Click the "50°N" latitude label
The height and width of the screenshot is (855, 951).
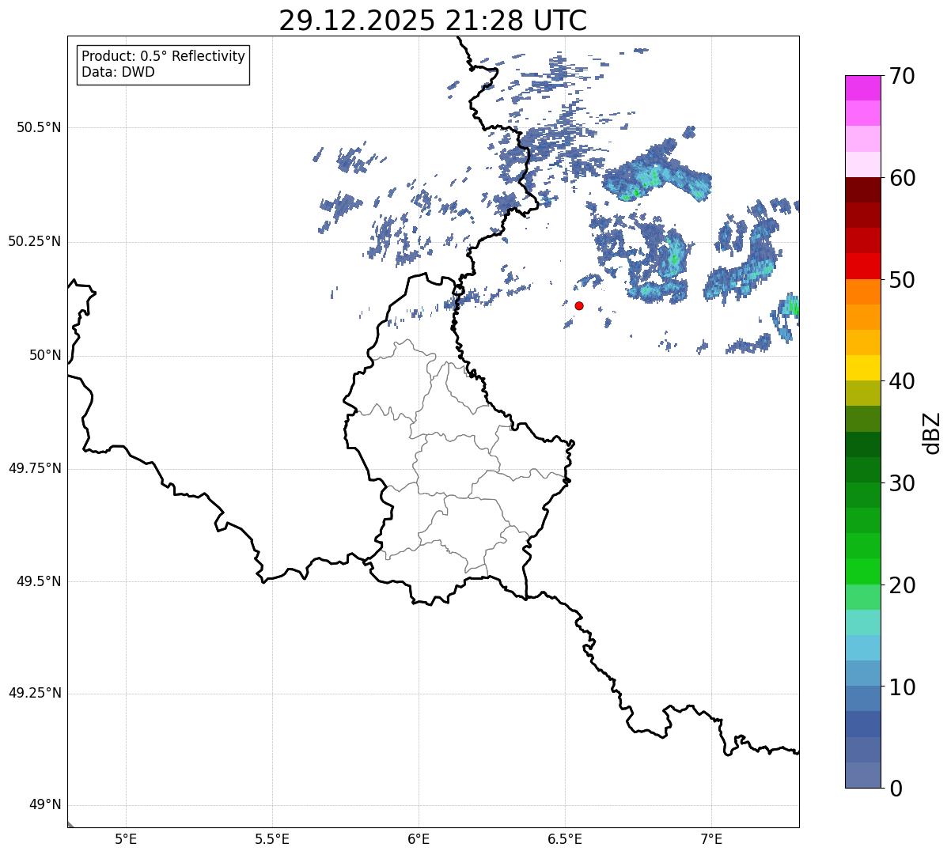click(x=45, y=356)
